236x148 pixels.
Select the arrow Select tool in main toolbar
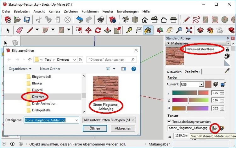tap(8, 30)
